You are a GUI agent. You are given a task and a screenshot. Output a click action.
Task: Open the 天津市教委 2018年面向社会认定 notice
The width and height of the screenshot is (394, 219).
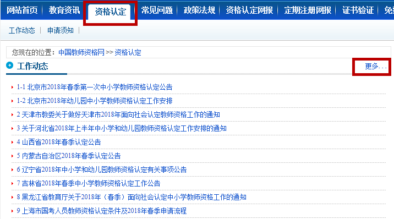(x=118, y=115)
